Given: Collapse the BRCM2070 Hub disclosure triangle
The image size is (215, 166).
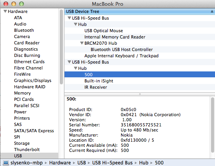Looking at the screenshot, I should (x=82, y=43).
